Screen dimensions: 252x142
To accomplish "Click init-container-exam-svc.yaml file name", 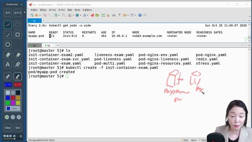I will tap(59, 59).
